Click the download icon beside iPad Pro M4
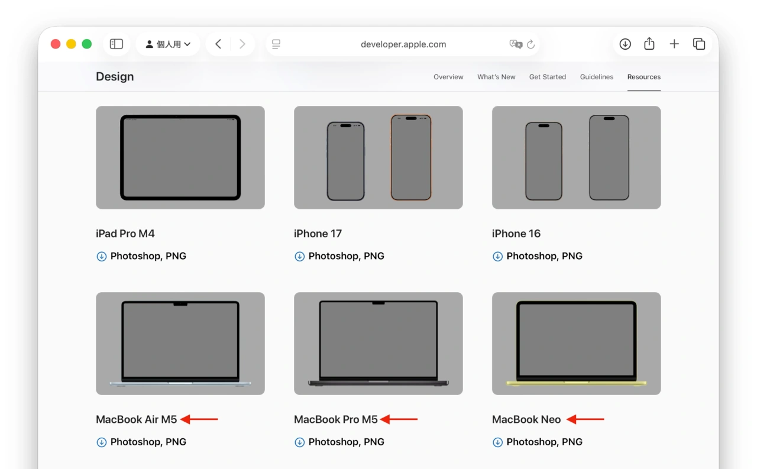 point(101,256)
